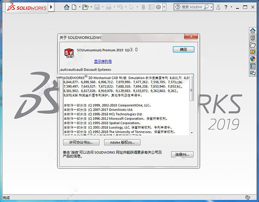Minimize the SOLIDWORKS main window
This screenshot has height=202, width=259.
point(237,7)
